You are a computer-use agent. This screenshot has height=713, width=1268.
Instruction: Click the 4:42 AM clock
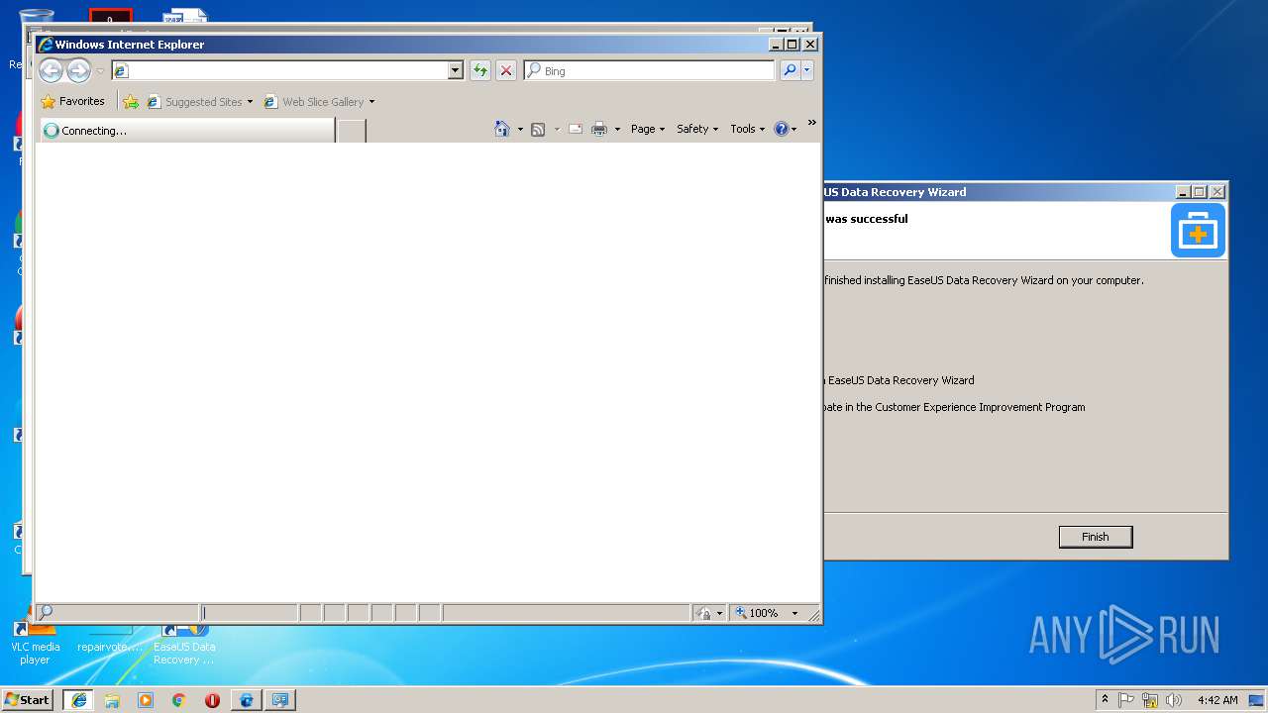(x=1217, y=699)
